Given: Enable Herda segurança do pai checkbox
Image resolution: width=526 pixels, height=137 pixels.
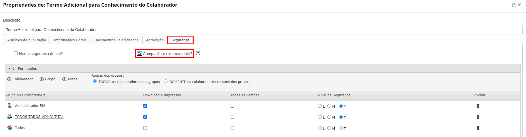Looking at the screenshot, I should pyautogui.click(x=16, y=53).
